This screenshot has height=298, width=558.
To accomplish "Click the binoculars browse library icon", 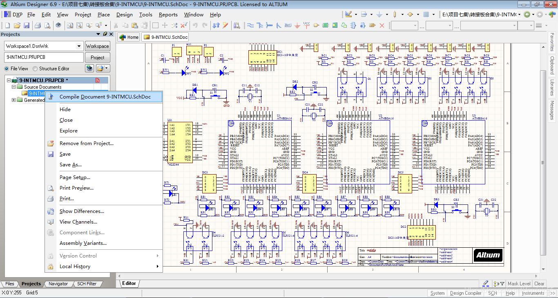I will [x=237, y=25].
